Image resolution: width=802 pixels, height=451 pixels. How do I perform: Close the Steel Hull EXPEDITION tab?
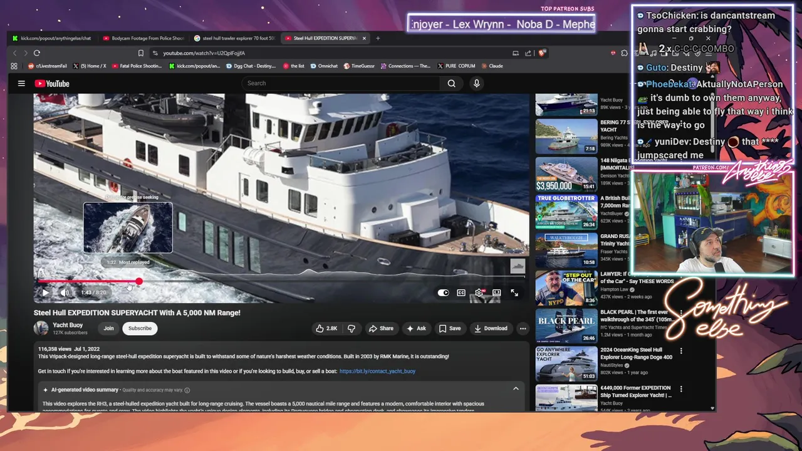(363, 38)
